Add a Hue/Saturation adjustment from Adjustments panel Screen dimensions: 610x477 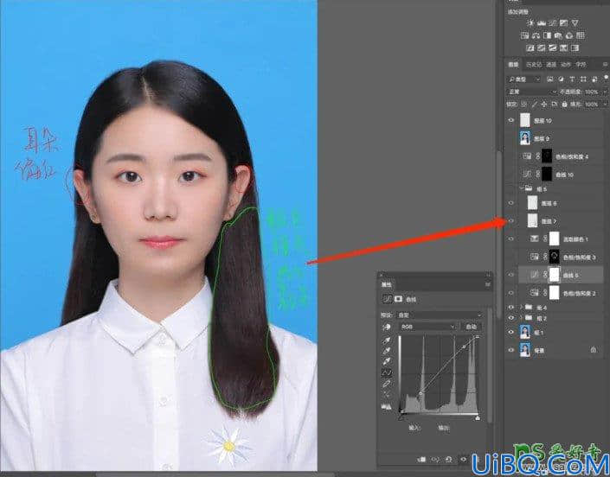point(525,35)
